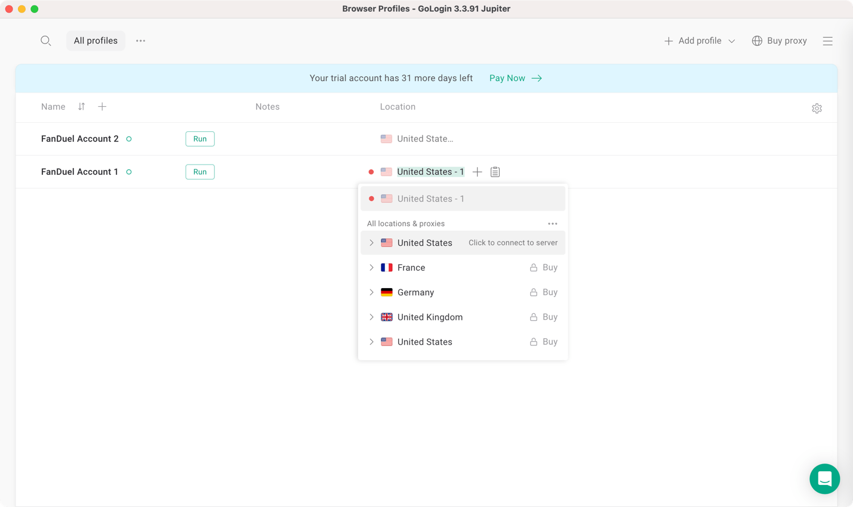The width and height of the screenshot is (853, 507).
Task: Click Buy on the United Kingdom row
Action: 550,317
